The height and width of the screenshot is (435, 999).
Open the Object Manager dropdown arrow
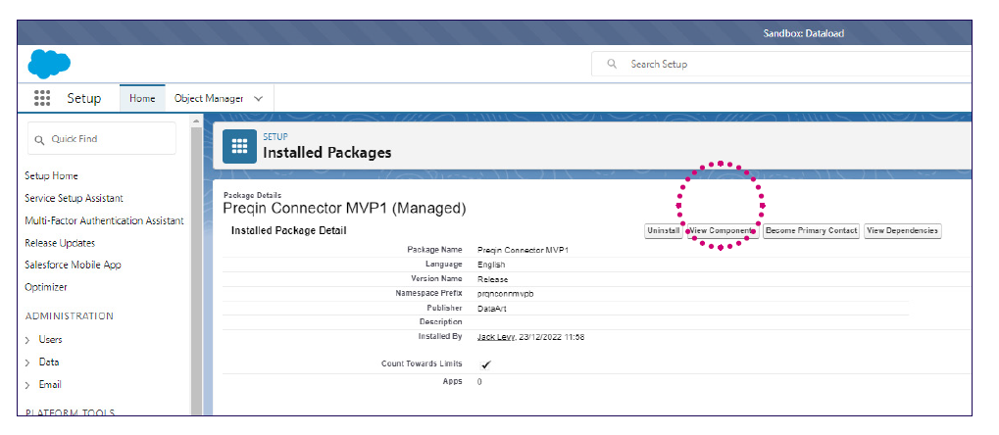pyautogui.click(x=258, y=99)
